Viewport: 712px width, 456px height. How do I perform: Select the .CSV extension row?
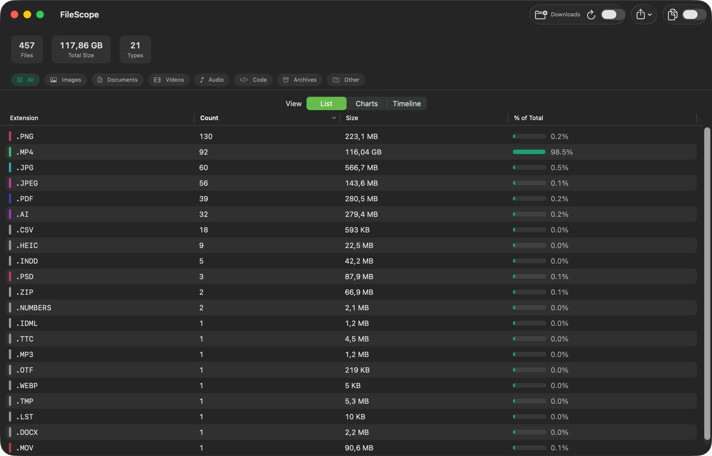coord(351,230)
